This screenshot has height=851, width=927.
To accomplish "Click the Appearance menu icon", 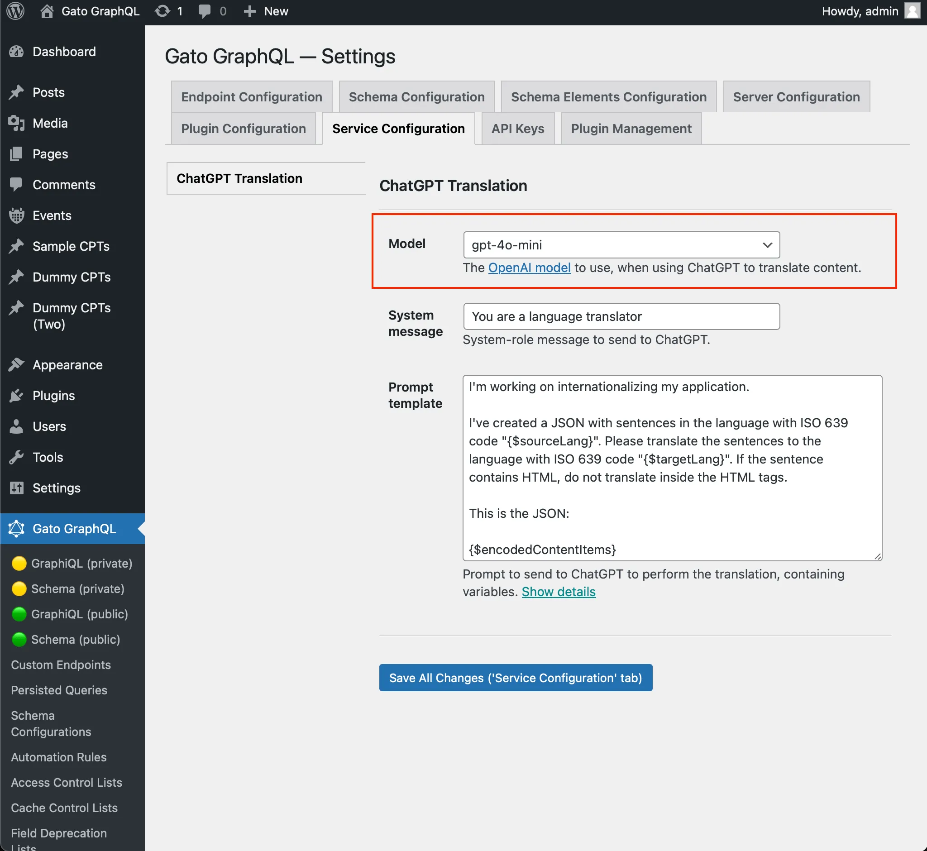I will [16, 365].
